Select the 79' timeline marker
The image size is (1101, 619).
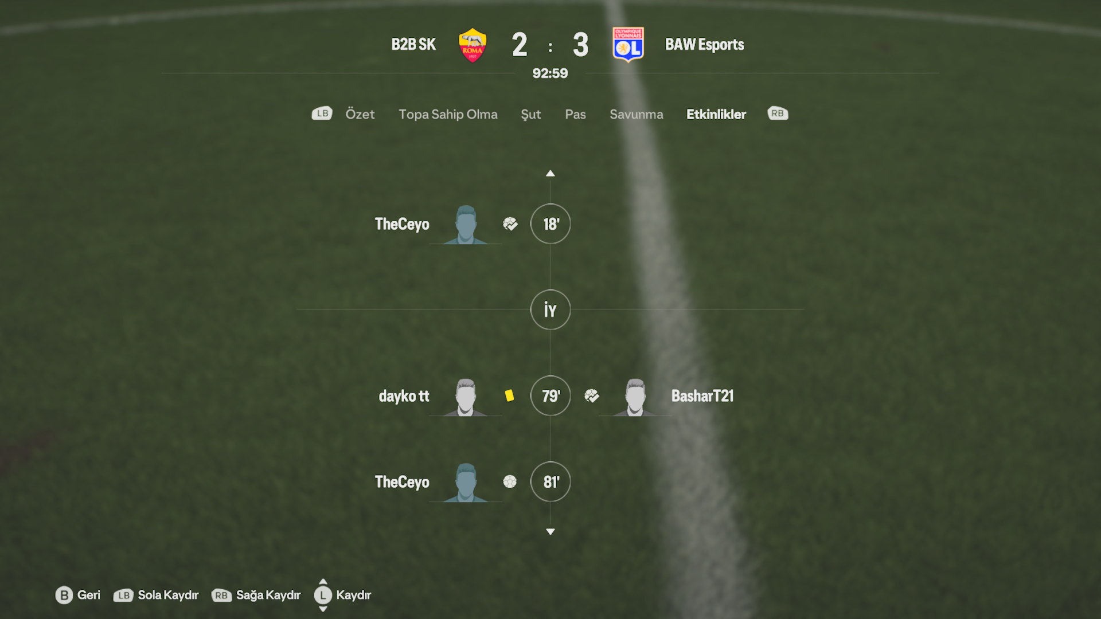[550, 395]
